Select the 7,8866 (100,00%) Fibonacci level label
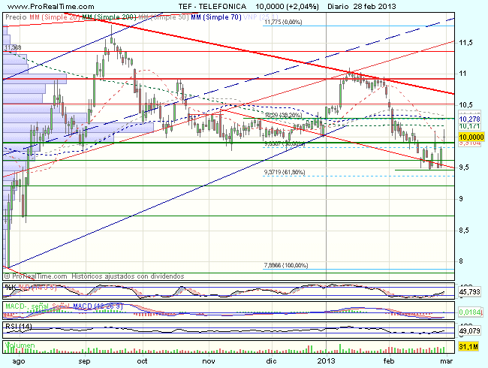 pos(285,265)
